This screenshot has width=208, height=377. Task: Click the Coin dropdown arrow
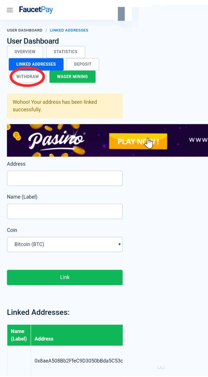click(x=119, y=244)
